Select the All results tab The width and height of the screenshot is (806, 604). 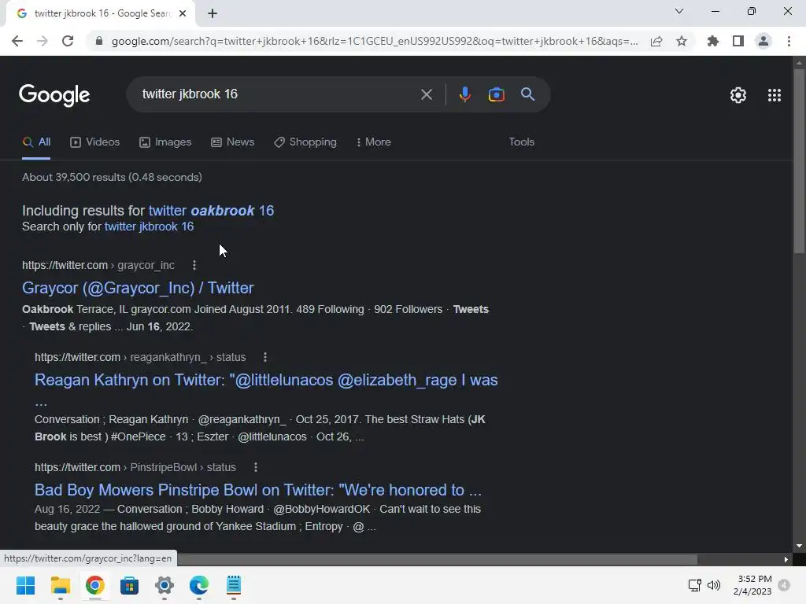point(36,142)
